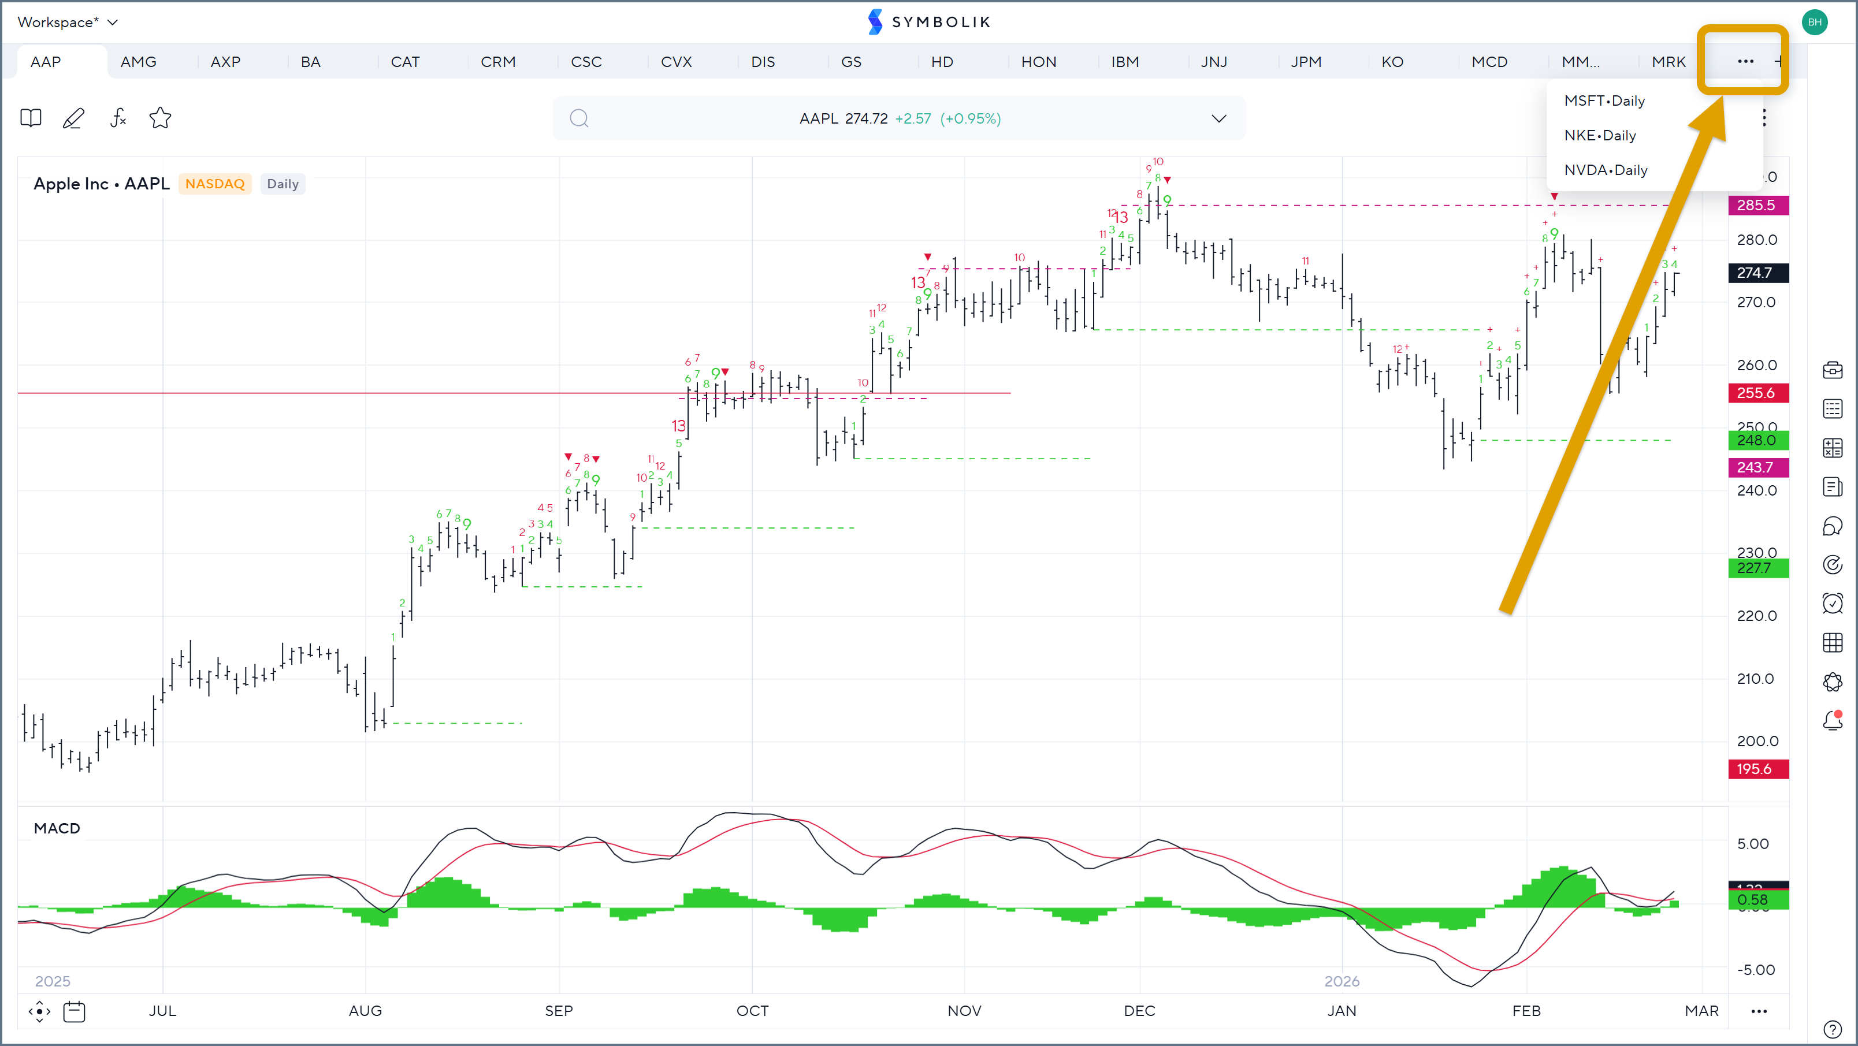Click the Daily timeframe button
The width and height of the screenshot is (1858, 1046).
point(282,184)
